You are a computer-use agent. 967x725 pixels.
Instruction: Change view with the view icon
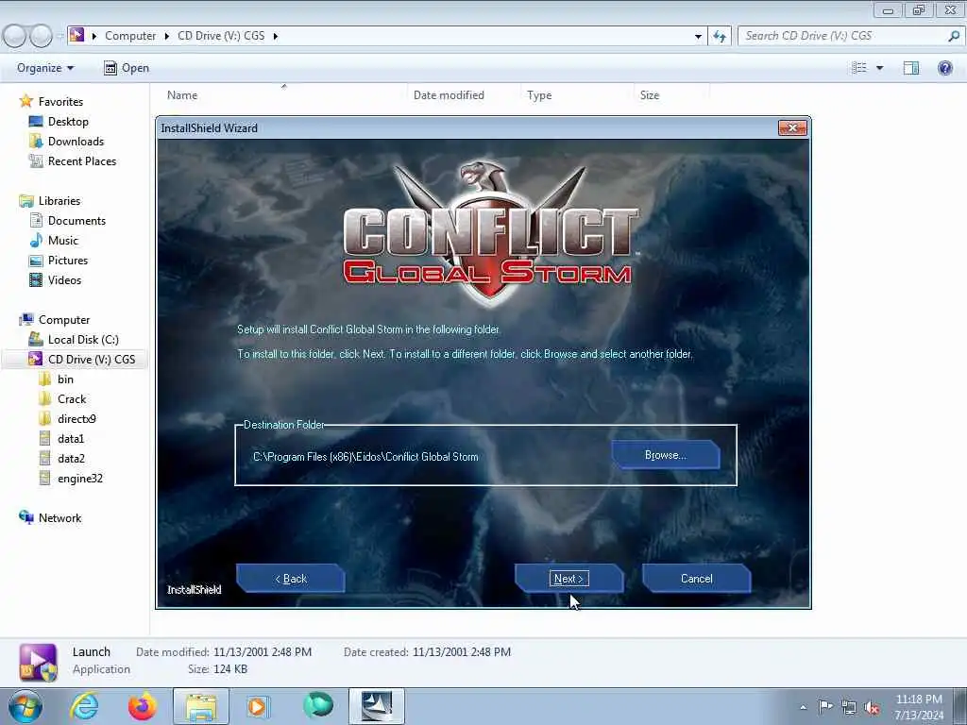pos(859,68)
